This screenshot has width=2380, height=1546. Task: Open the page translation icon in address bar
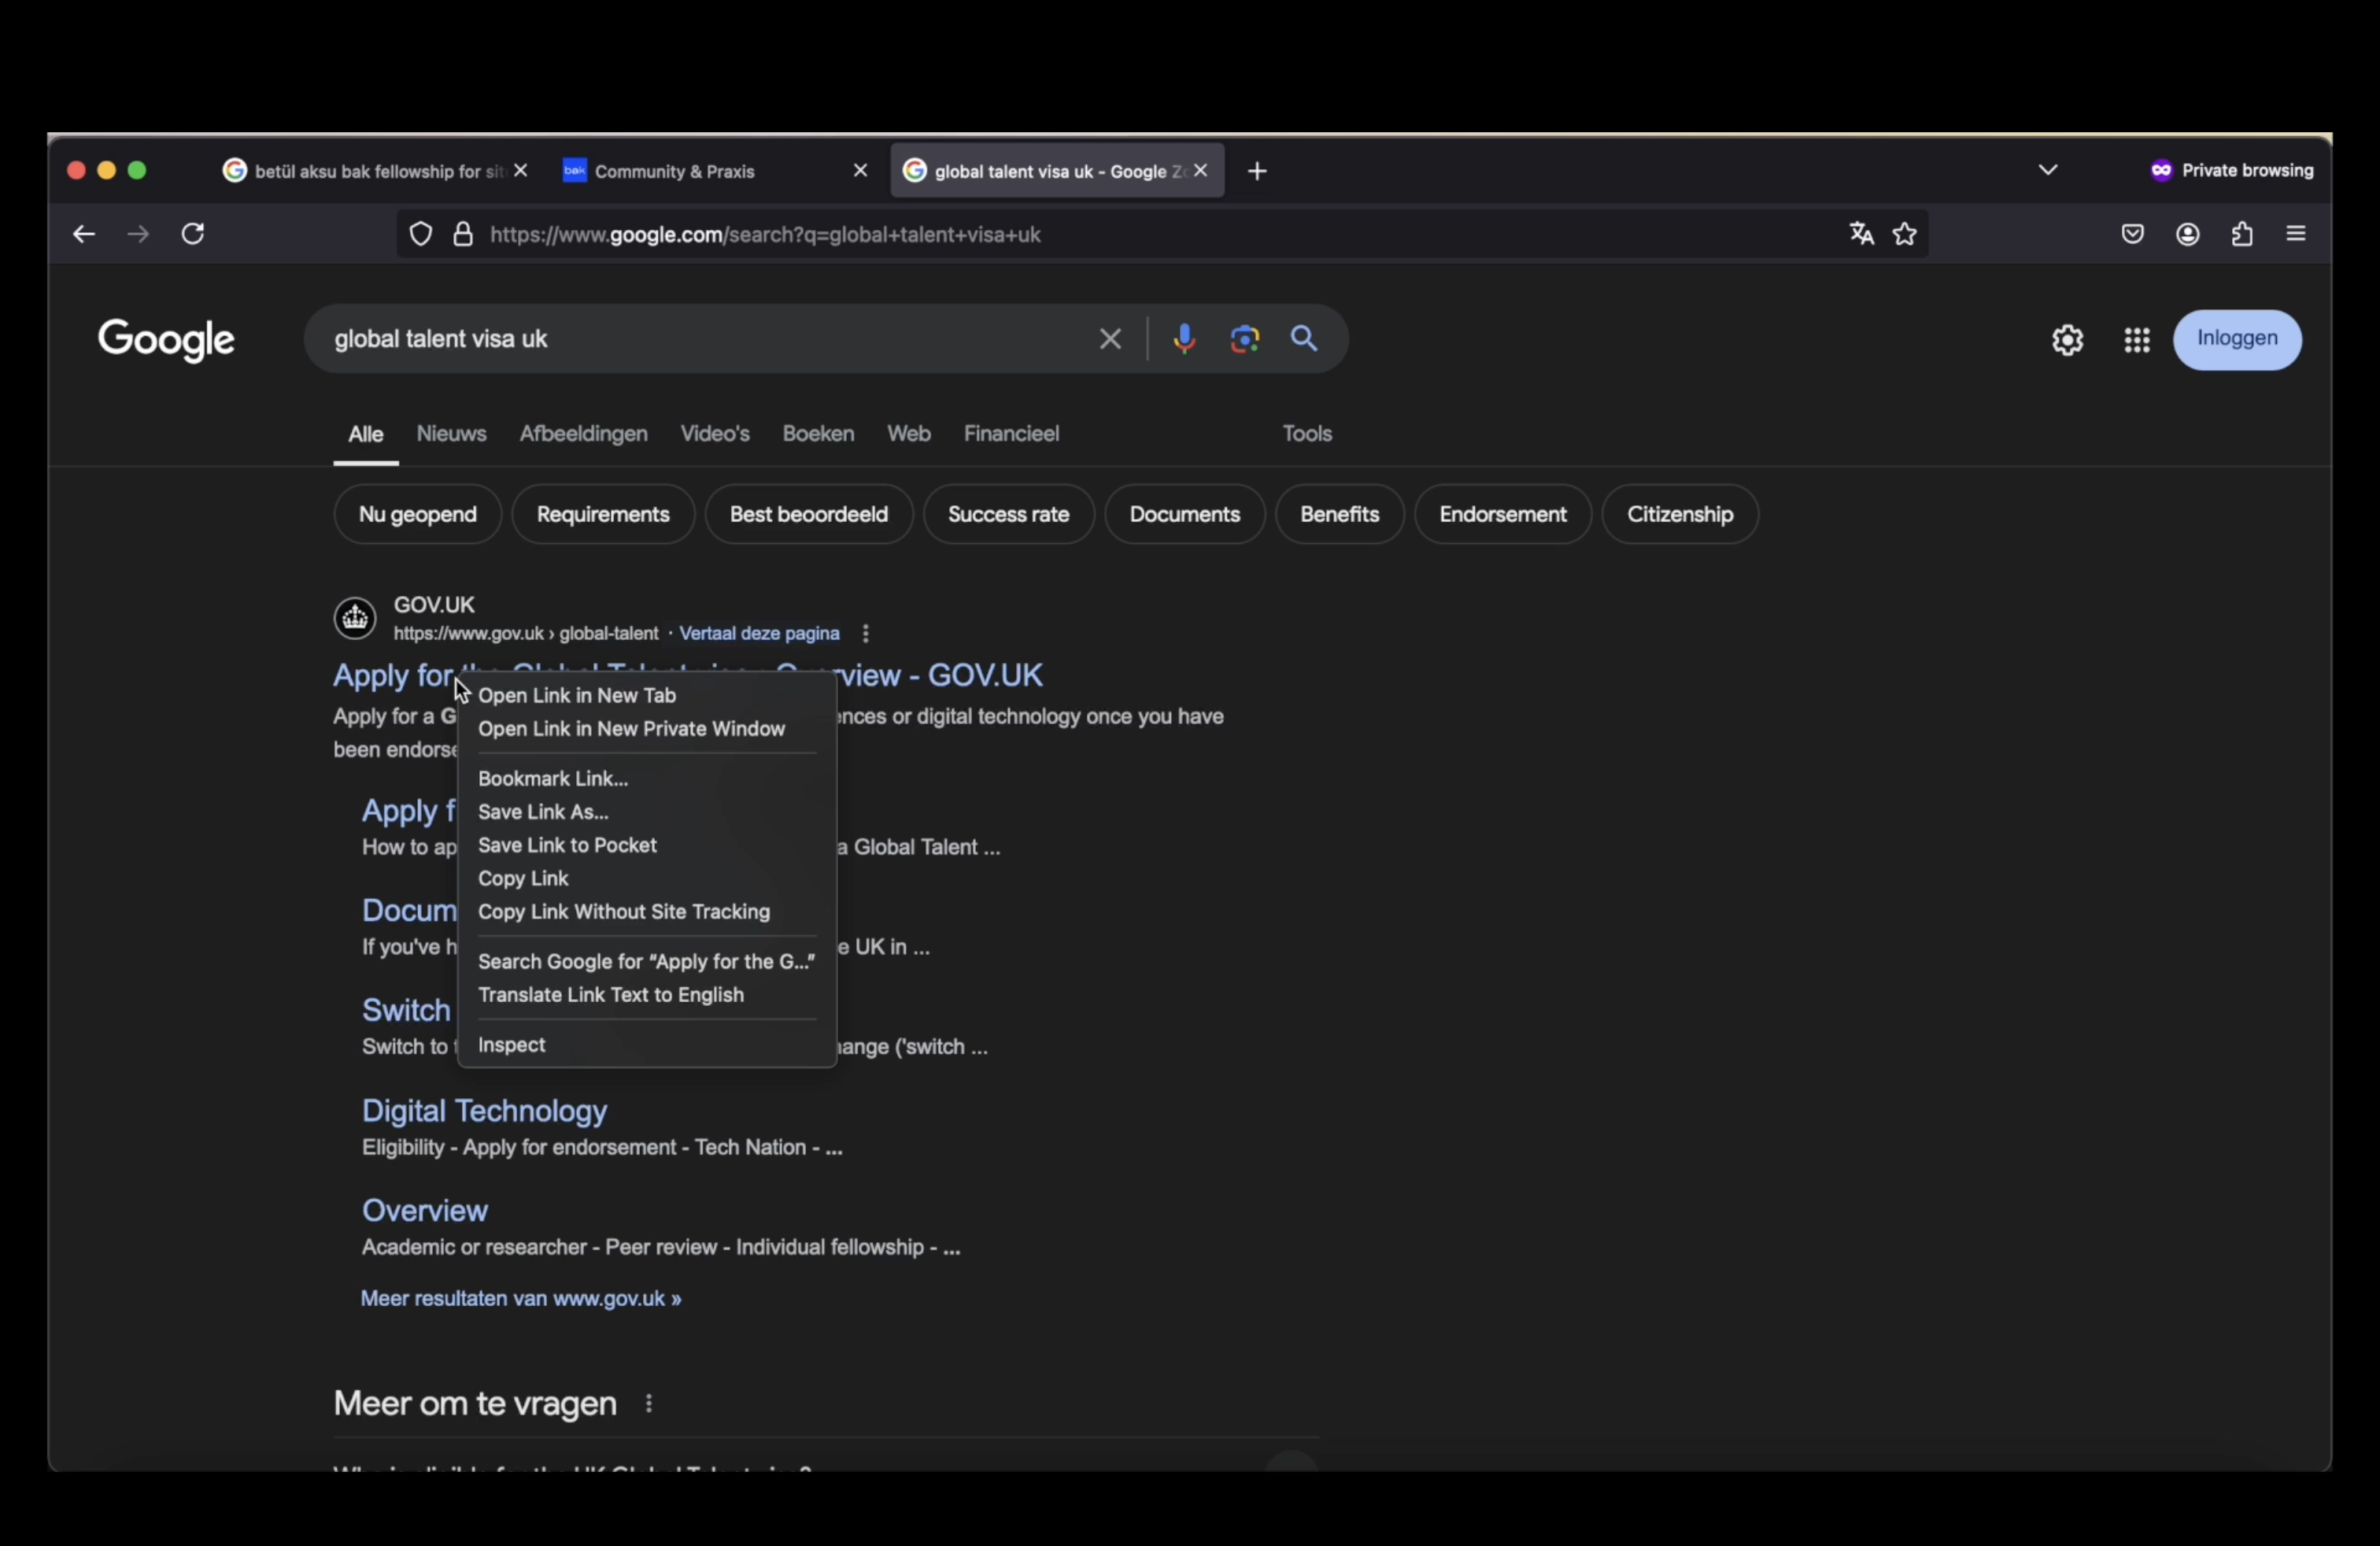(1861, 234)
